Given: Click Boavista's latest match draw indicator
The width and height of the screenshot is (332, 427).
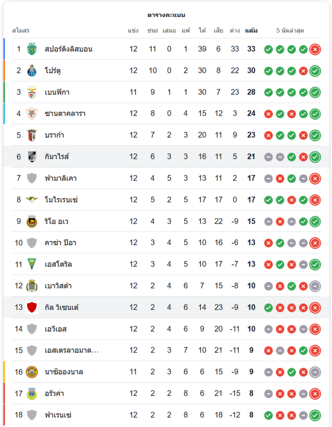Looking at the screenshot, I should tap(315, 286).
